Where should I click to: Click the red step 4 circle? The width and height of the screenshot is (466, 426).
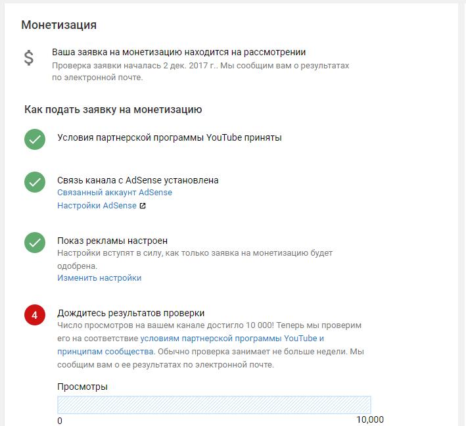(x=35, y=315)
